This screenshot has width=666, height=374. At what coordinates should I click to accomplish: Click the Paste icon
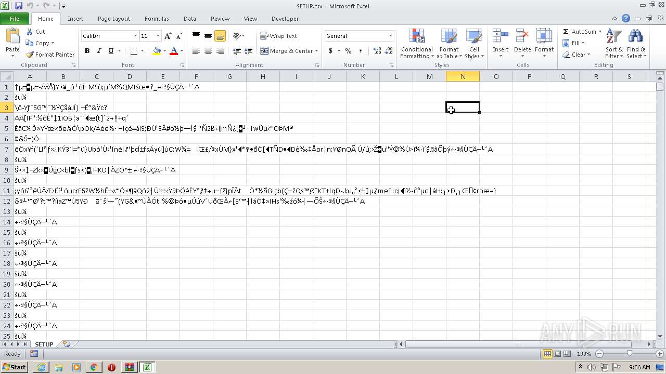coord(12,36)
